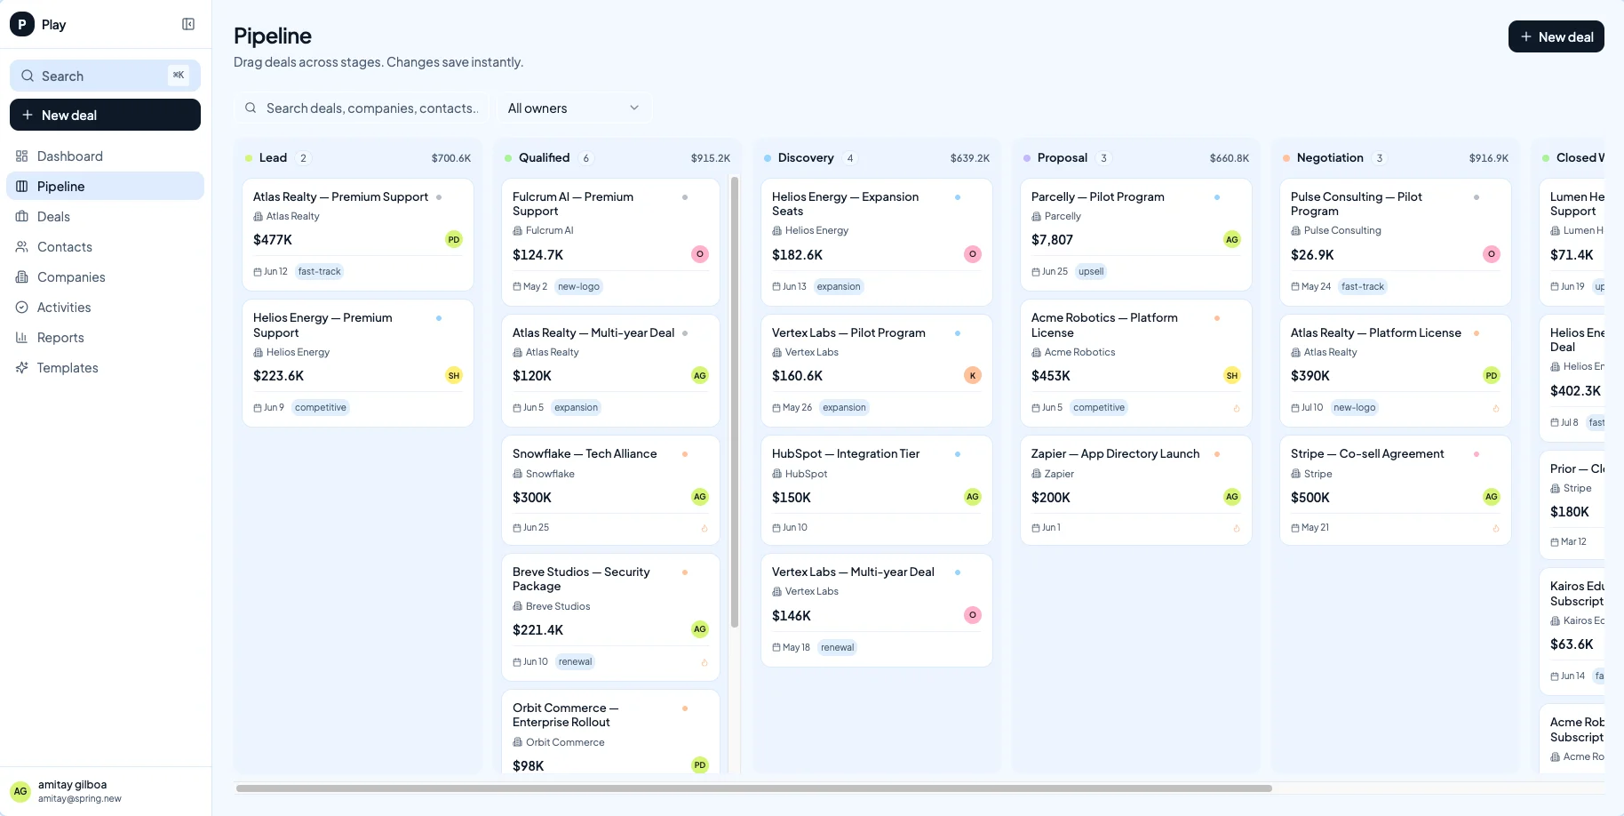Click the AG avatar on Atlas Realty Multi-year Deal
1624x816 pixels.
coord(700,375)
